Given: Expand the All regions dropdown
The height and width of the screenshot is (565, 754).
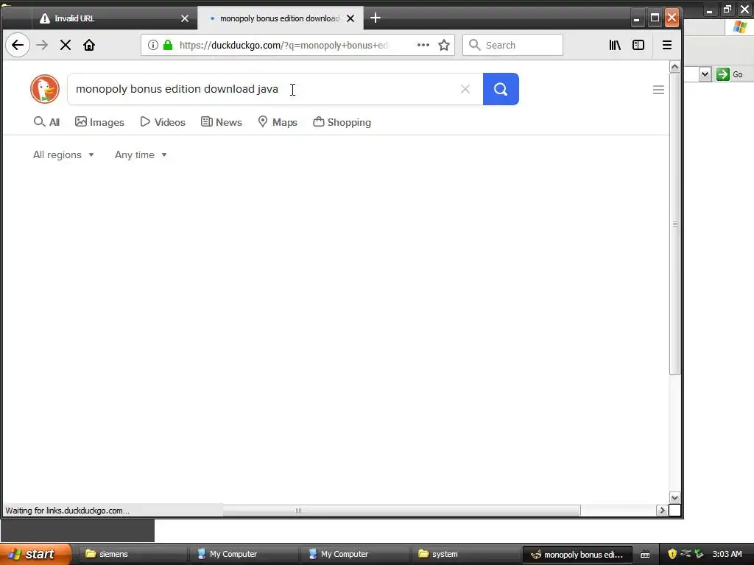Looking at the screenshot, I should 63,154.
